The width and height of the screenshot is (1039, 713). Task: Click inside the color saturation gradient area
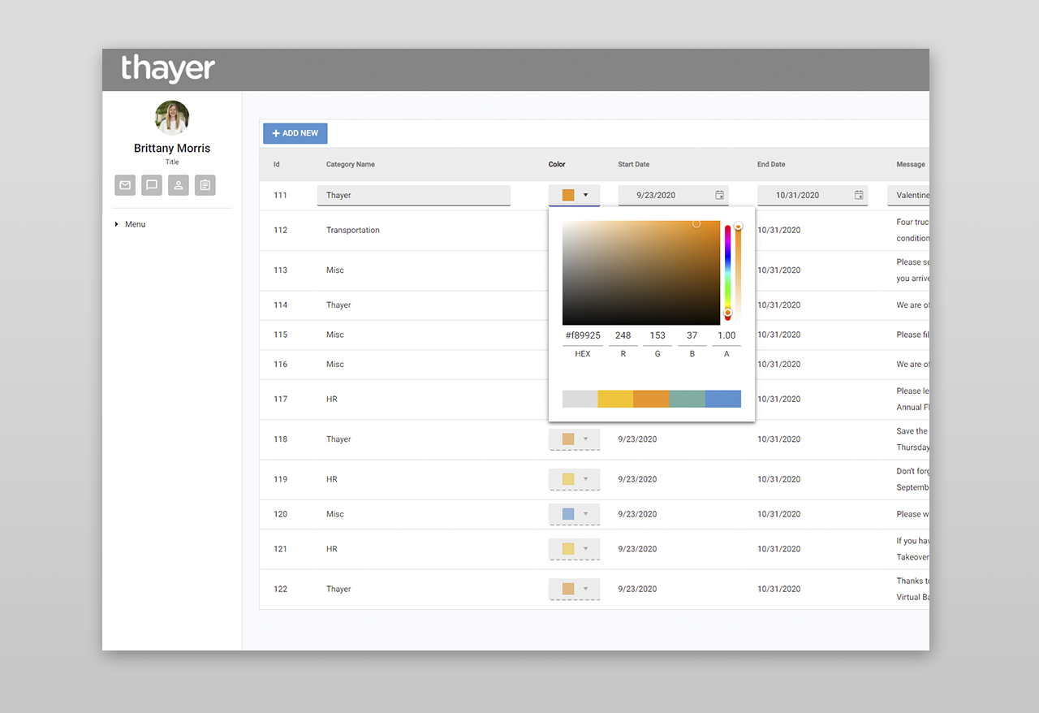pyautogui.click(x=641, y=273)
